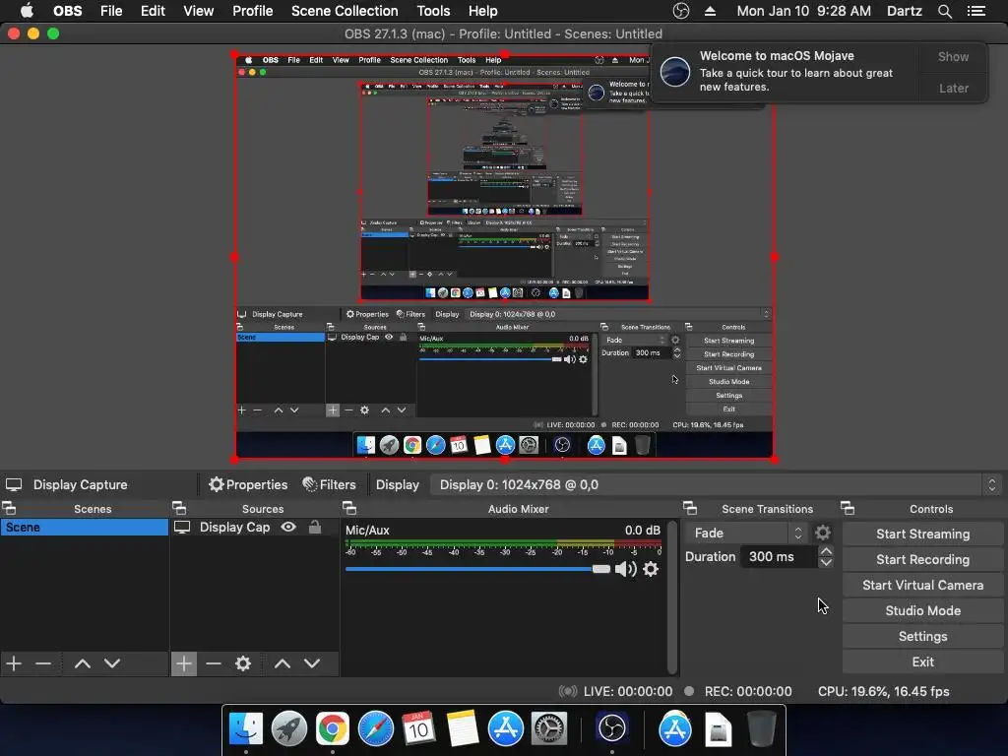
Task: Click the Exit button
Action: [x=922, y=662]
